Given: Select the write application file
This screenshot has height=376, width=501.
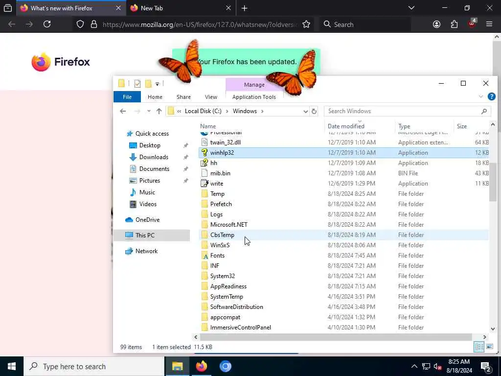Looking at the screenshot, I should [x=343, y=184].
